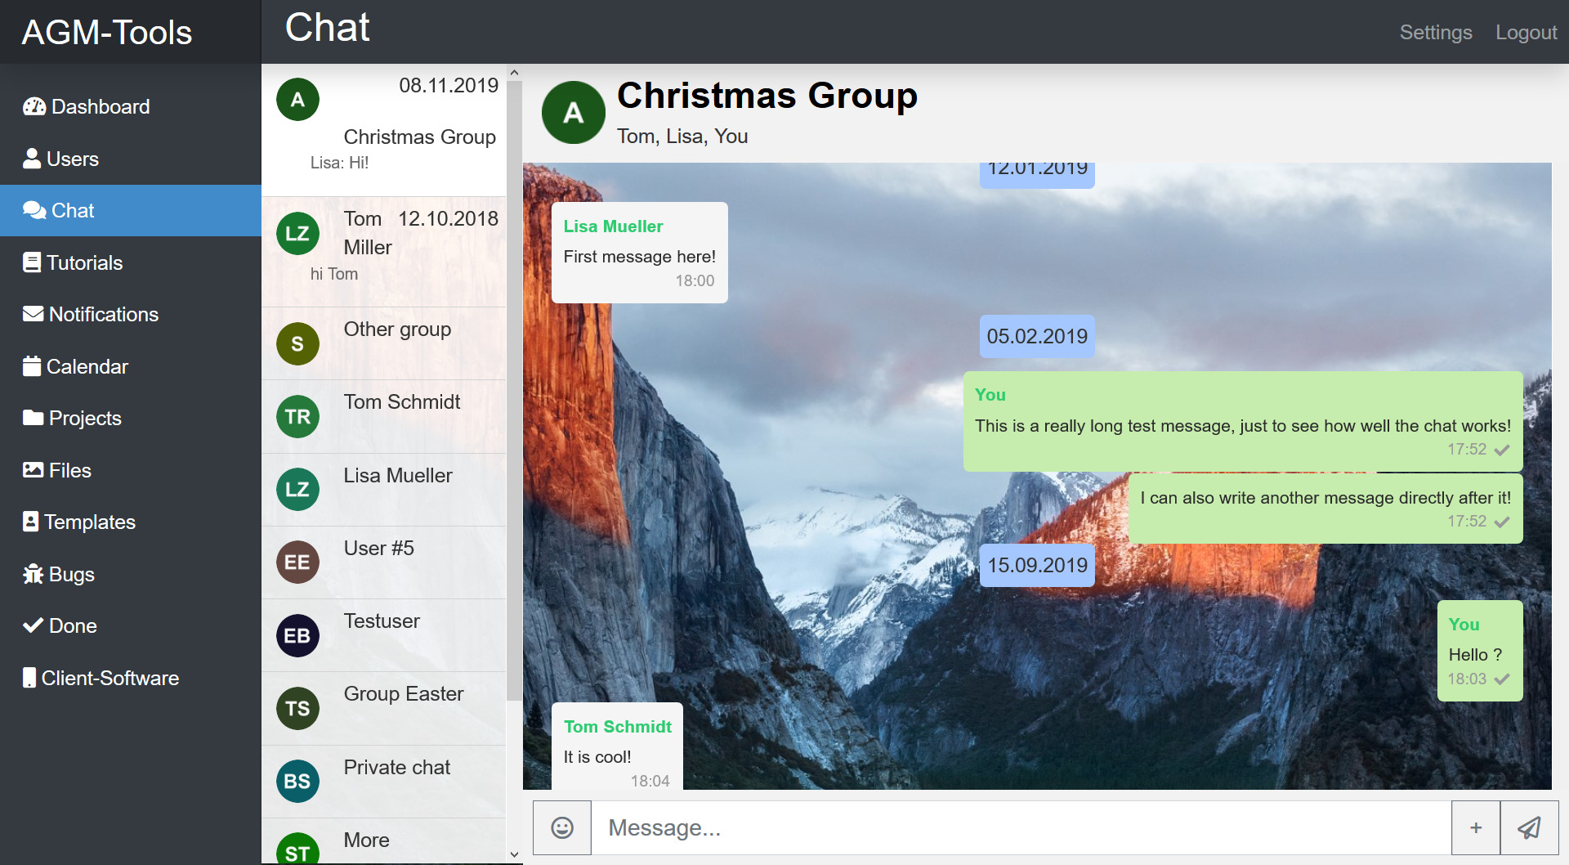Click the EE avatar of User #5

297,562
